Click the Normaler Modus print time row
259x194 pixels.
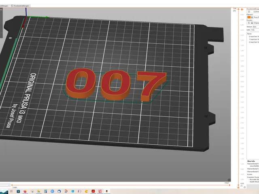[x=254, y=179]
